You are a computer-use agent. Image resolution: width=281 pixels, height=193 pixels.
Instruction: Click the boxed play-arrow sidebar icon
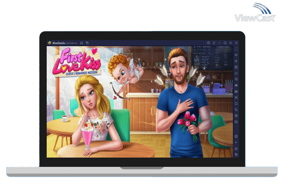tap(236, 67)
